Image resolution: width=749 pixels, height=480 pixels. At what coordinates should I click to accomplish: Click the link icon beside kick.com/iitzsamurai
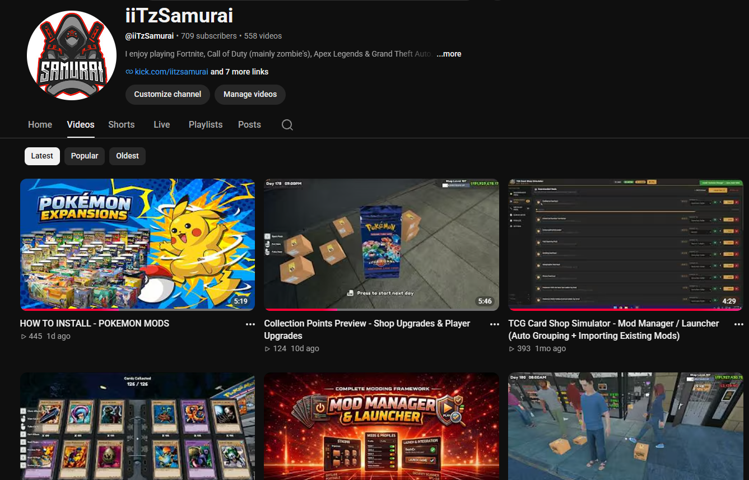pos(129,72)
